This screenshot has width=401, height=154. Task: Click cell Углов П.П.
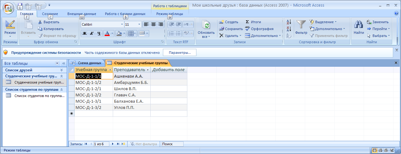[x=132, y=107]
